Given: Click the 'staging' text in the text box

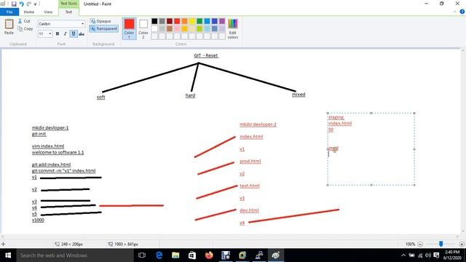Looking at the screenshot, I should coord(336,117).
